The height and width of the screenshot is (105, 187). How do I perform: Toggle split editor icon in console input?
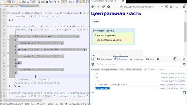pos(184,93)
